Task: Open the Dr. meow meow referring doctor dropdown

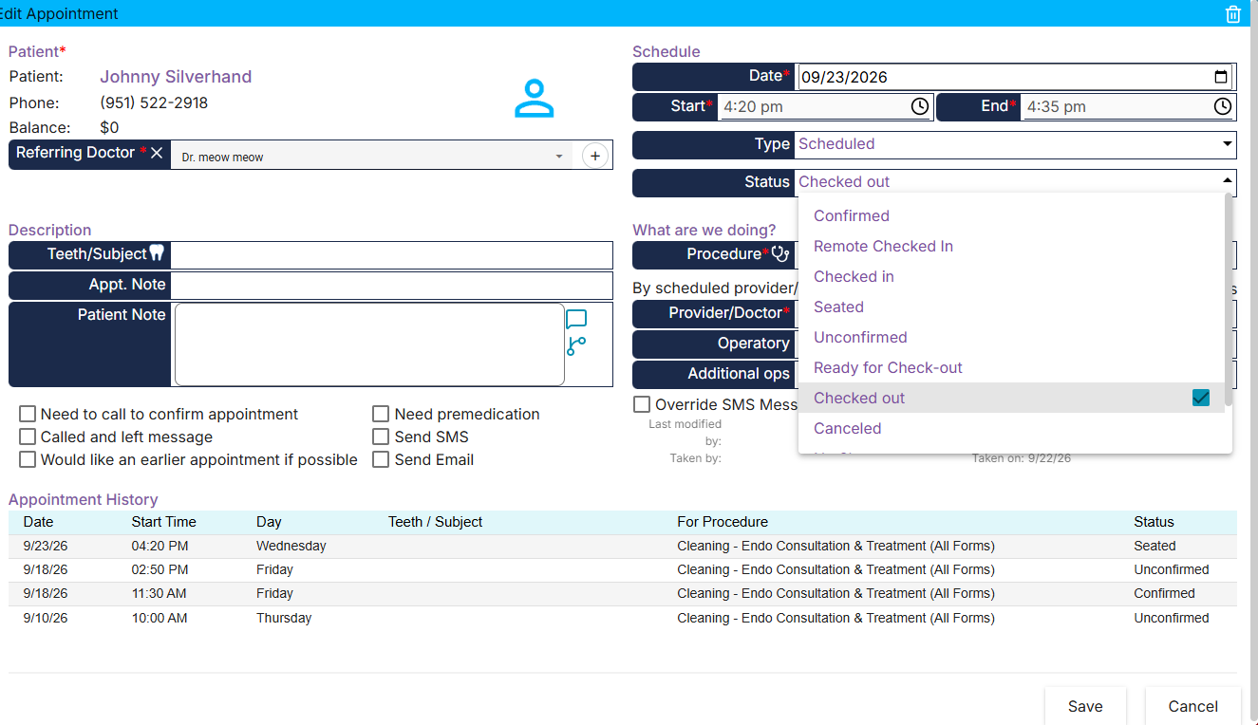Action: [372, 157]
